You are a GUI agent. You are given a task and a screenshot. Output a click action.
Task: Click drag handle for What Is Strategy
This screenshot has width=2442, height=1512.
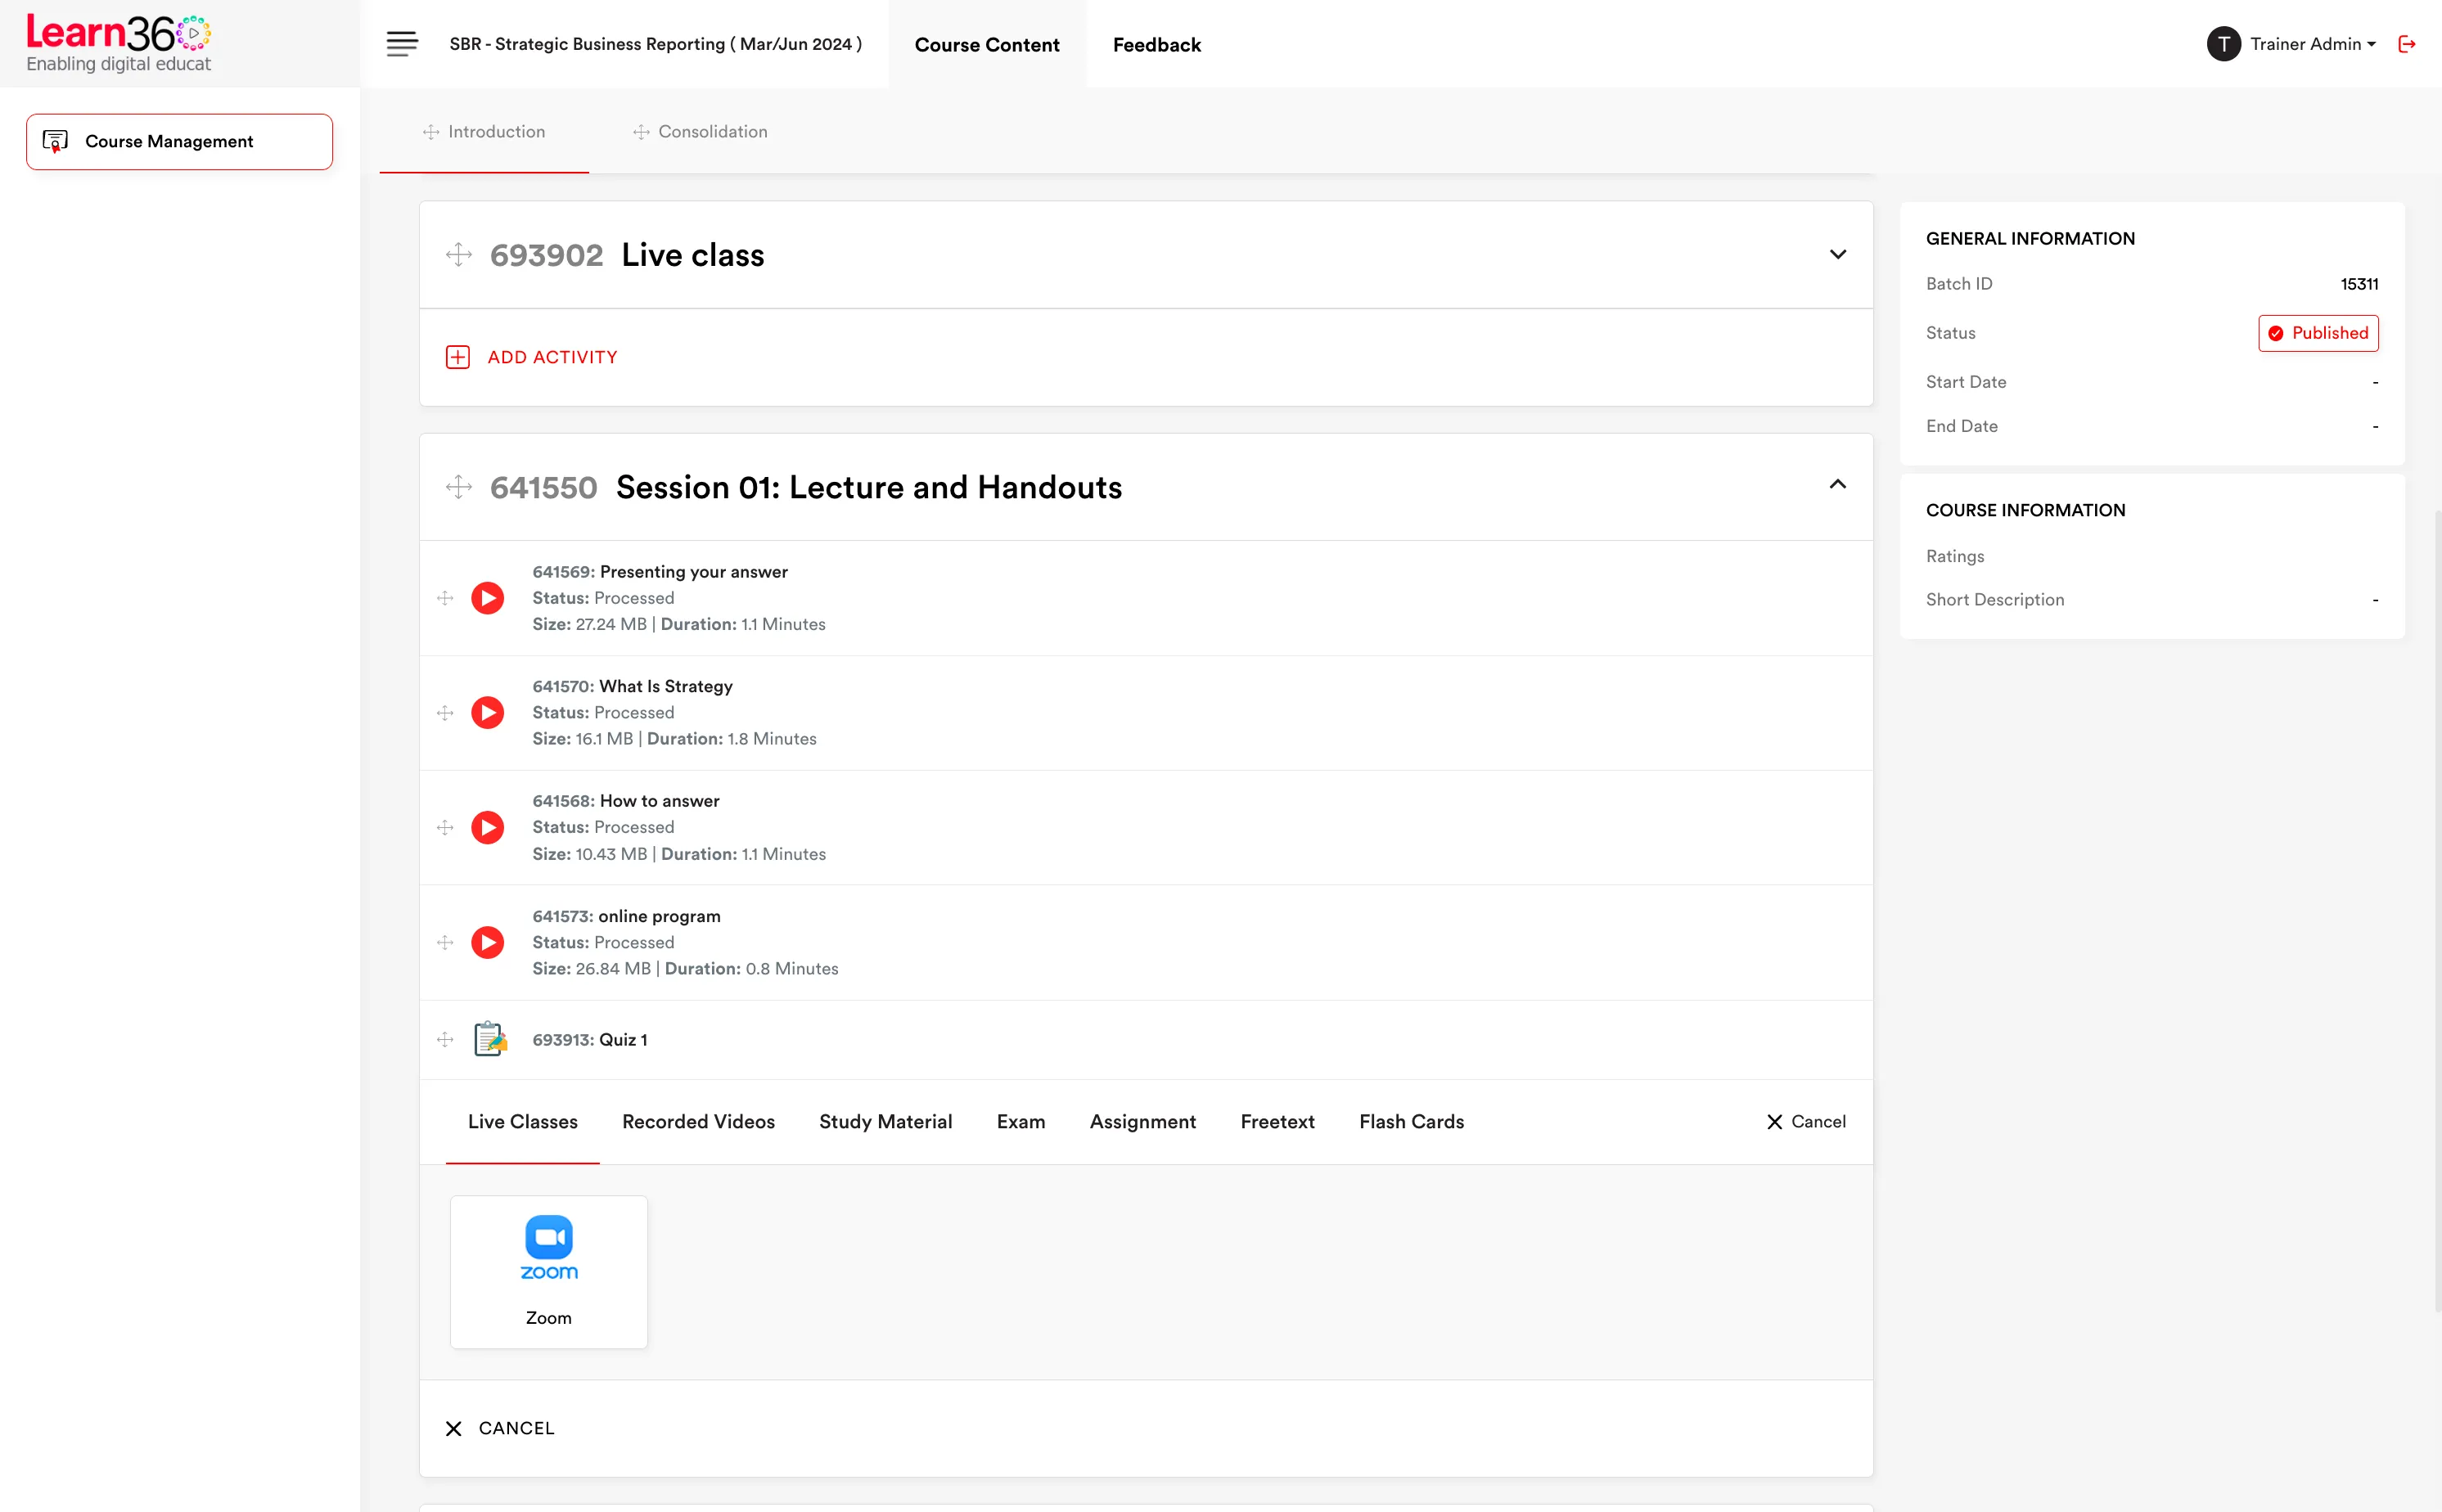coord(445,713)
